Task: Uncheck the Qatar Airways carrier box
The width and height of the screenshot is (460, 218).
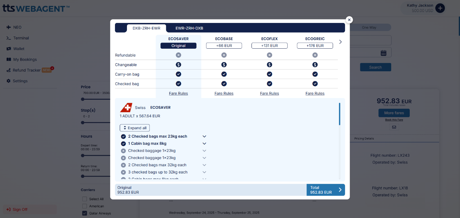Action: point(85,213)
